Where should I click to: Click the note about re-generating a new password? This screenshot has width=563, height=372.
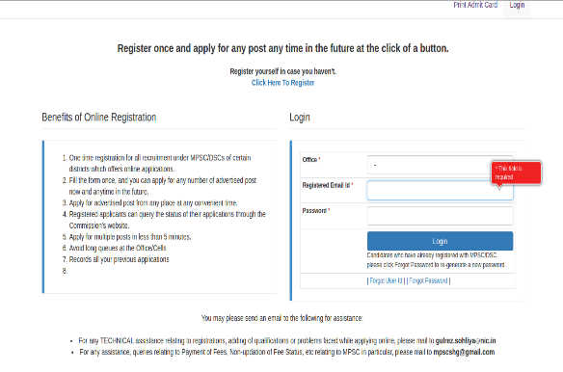pos(436,260)
